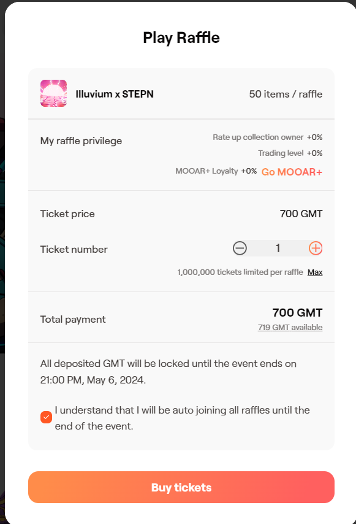Click the GMT locked until May 6 notice
The image size is (356, 524).
coord(168,372)
